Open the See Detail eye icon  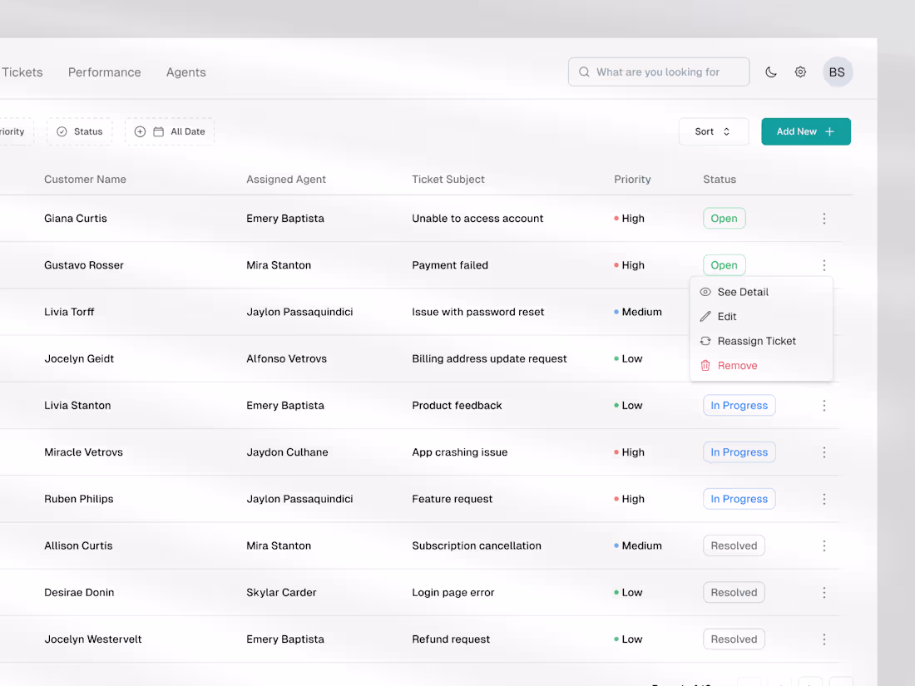(x=705, y=292)
